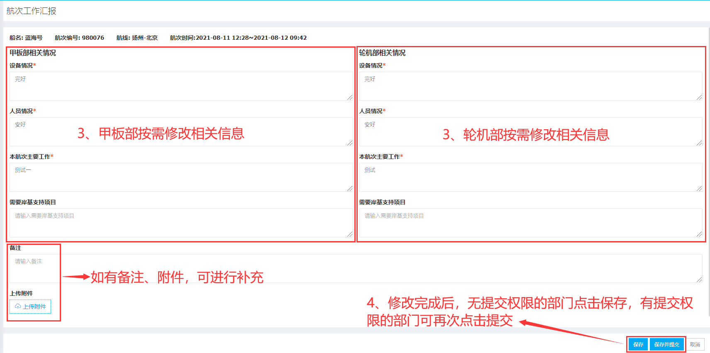710x353 pixels.
Task: Grab resize handle of 轮机部 设备情况 textarea
Action: click(699, 97)
